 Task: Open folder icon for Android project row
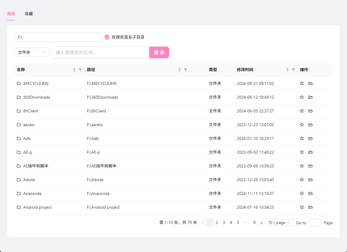click(x=311, y=207)
